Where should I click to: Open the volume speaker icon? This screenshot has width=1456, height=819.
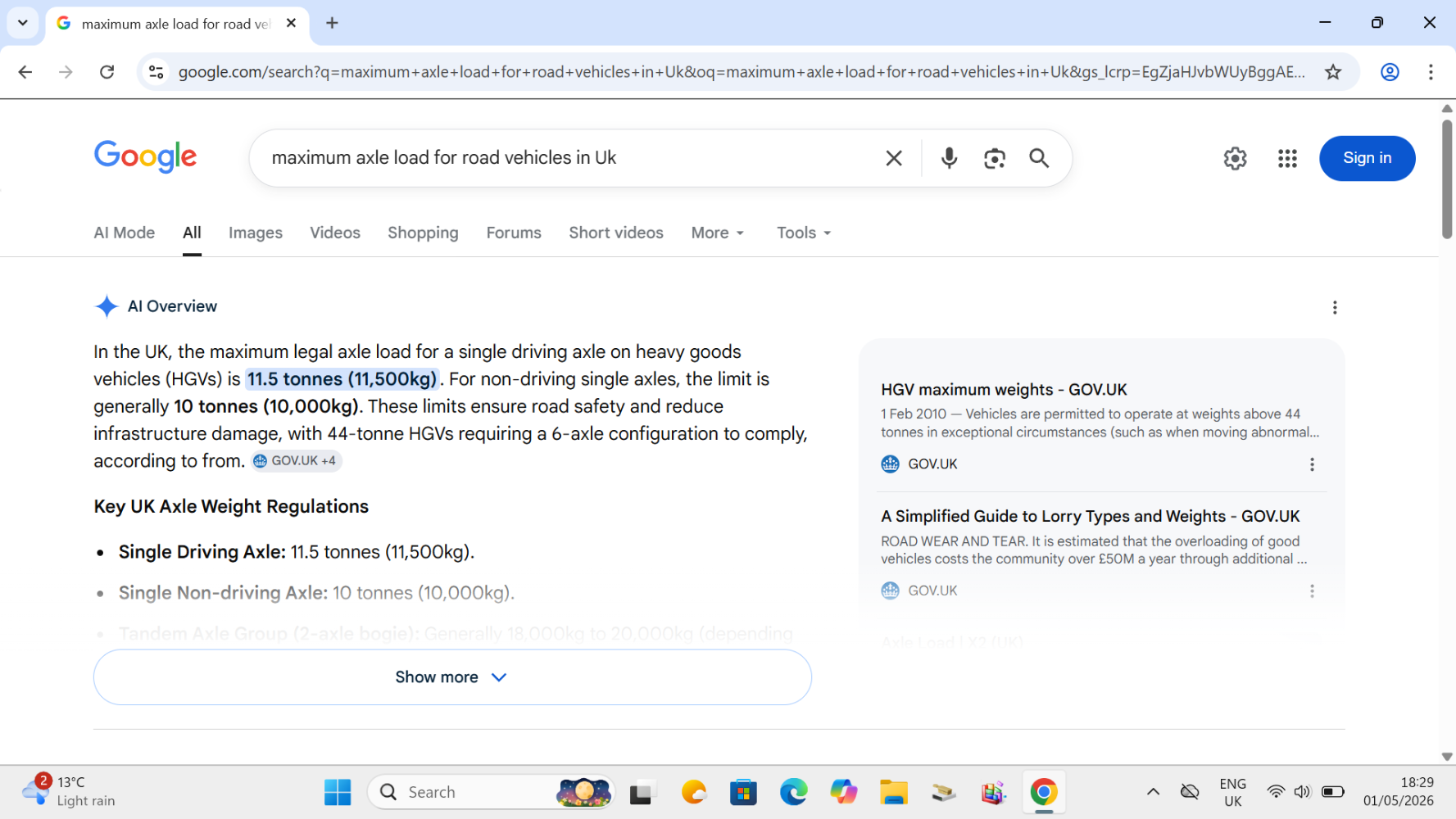click(1302, 792)
